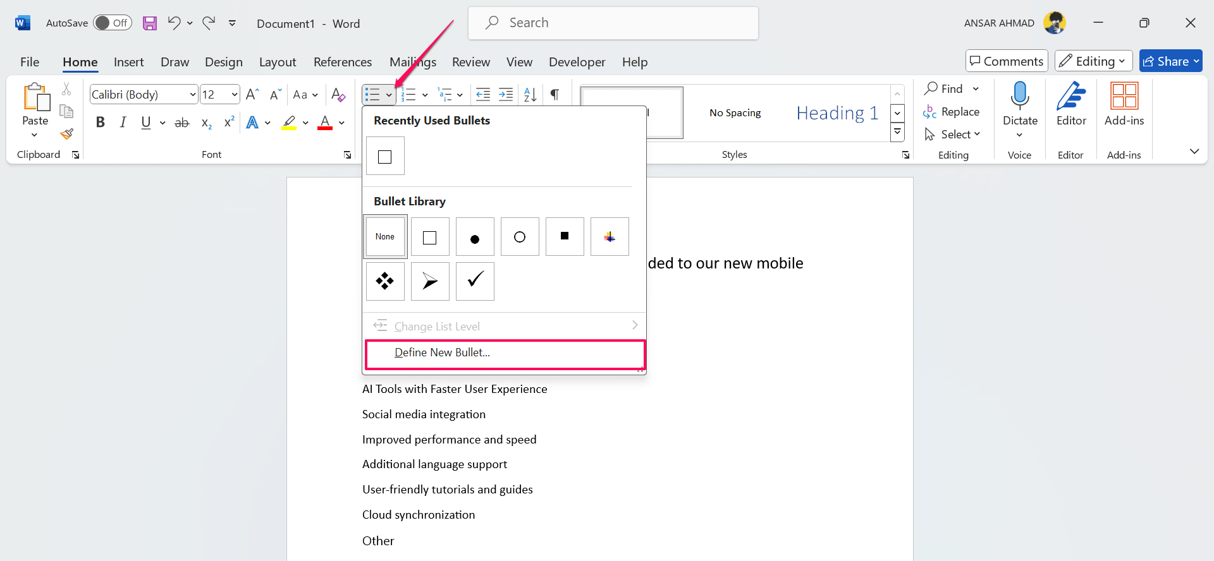Expand the Numbering dropdown arrow
The height and width of the screenshot is (561, 1214).
point(425,95)
